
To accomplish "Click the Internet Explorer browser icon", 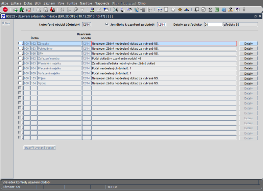I will point(224,10).
